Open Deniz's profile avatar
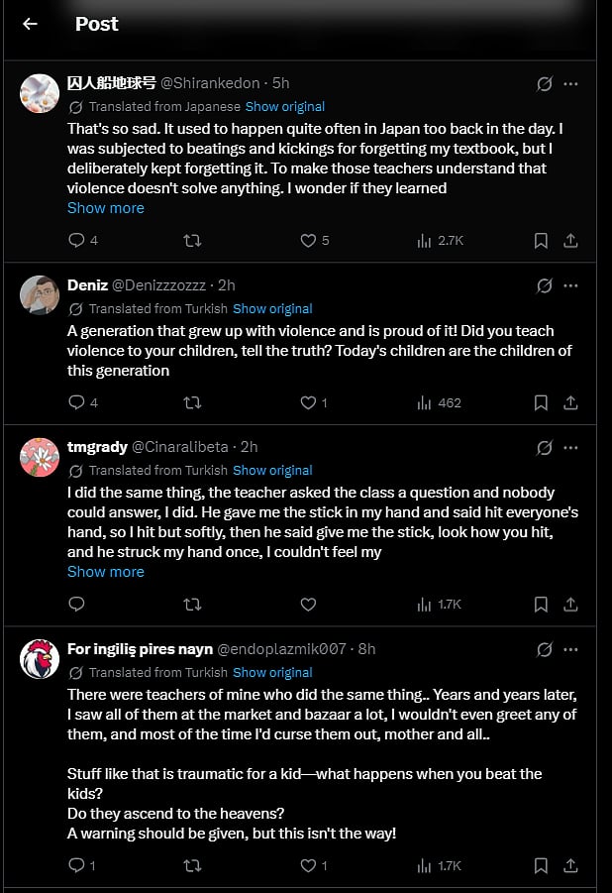This screenshot has width=612, height=893. (40, 295)
